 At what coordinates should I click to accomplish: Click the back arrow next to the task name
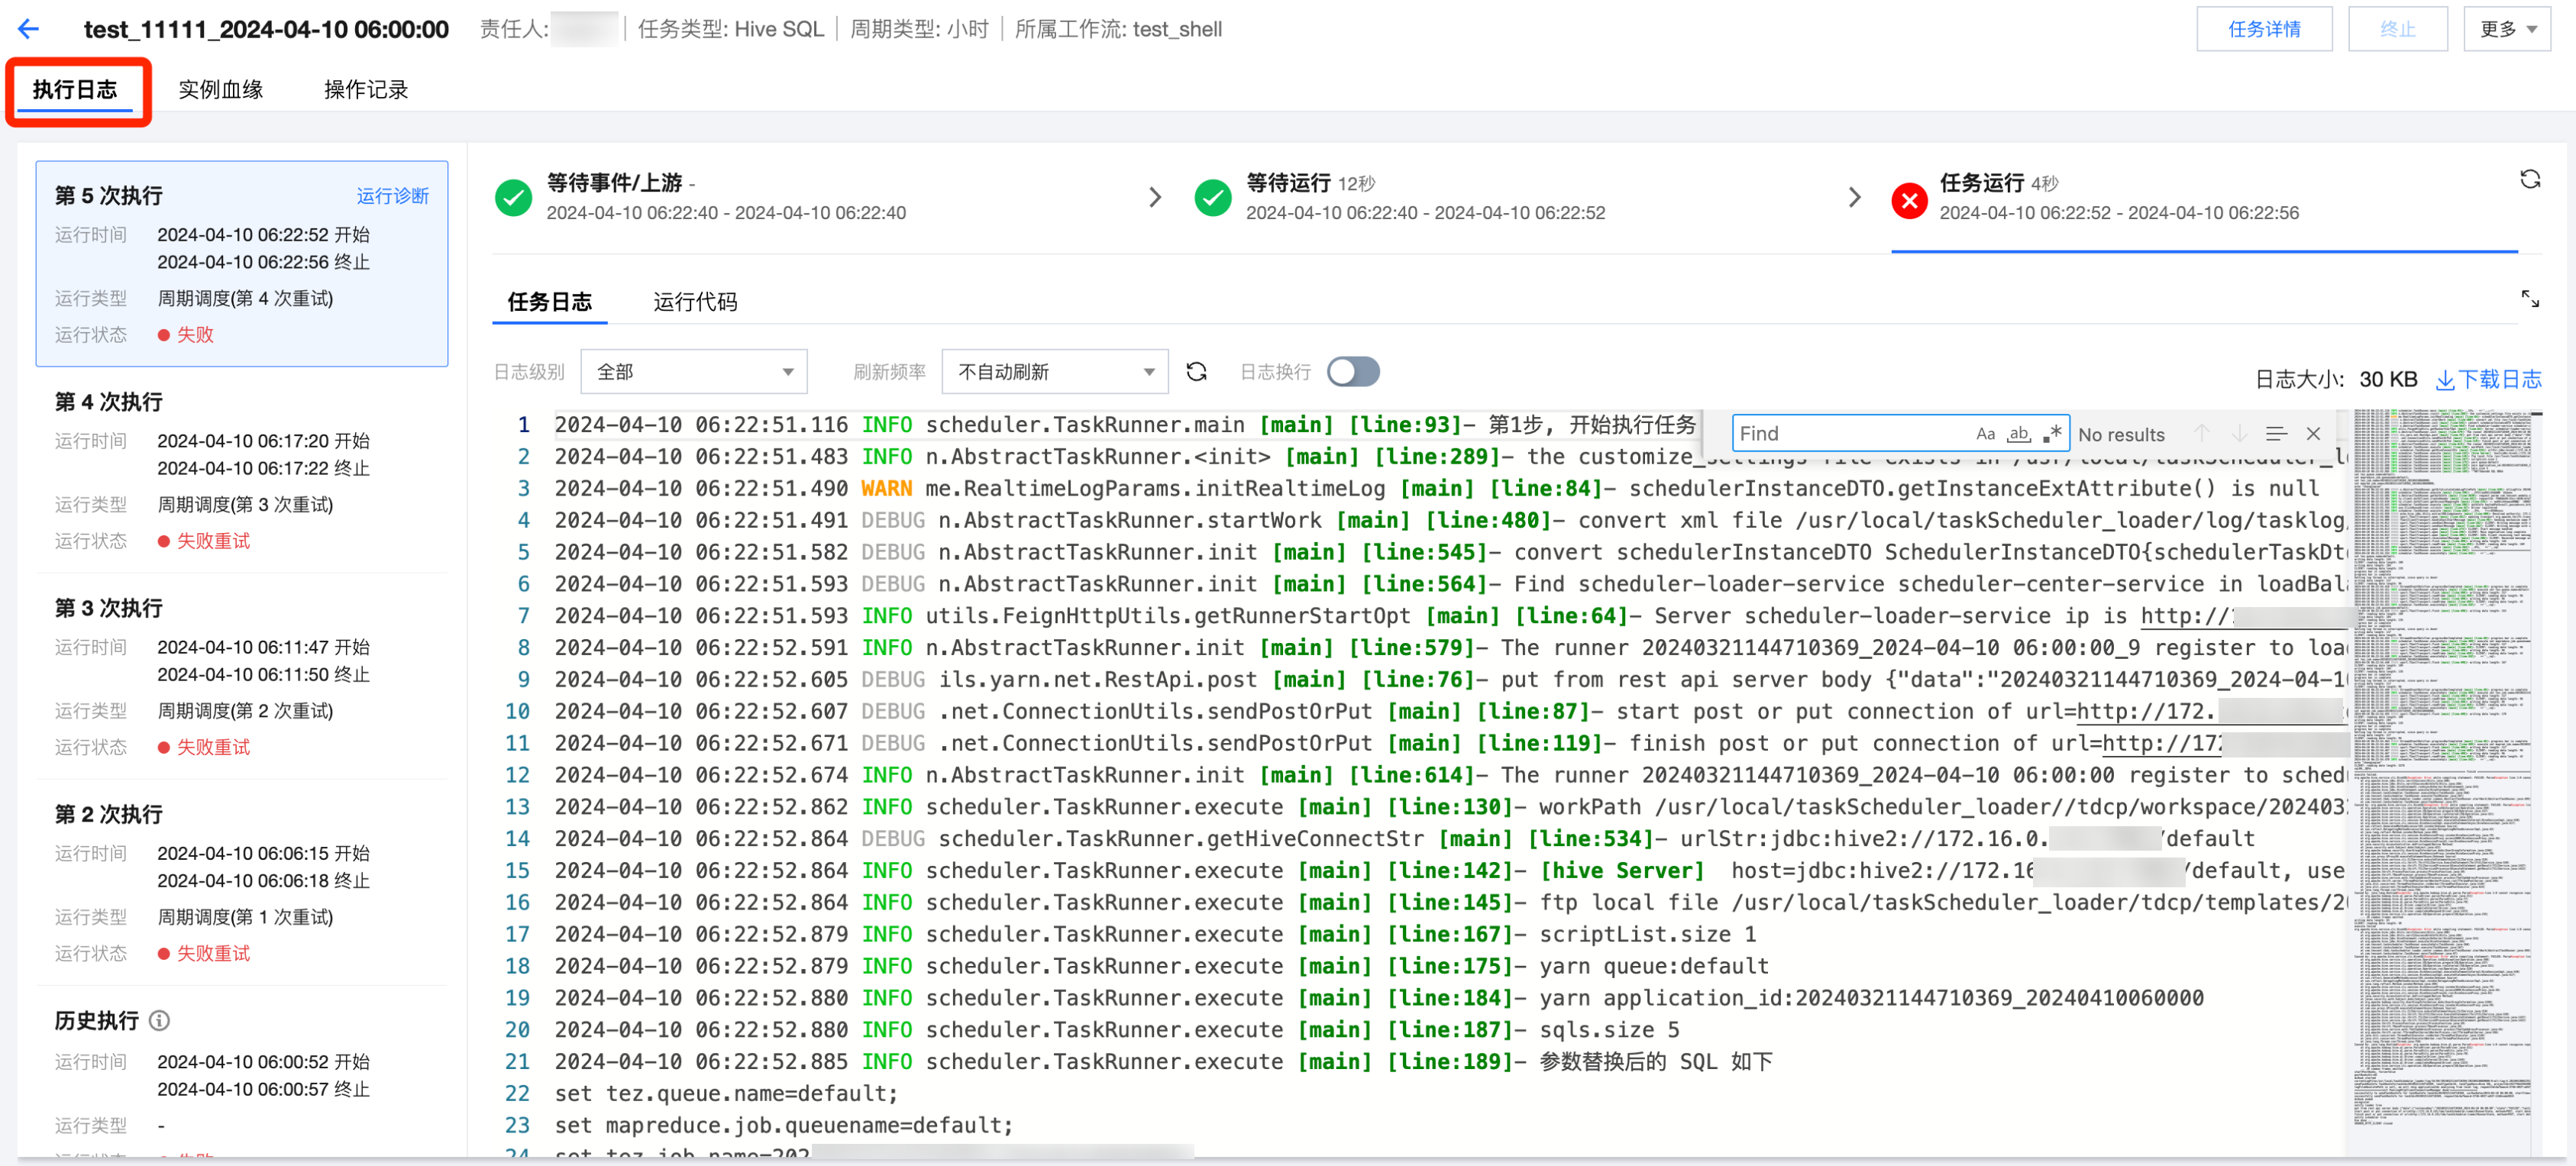point(29,29)
